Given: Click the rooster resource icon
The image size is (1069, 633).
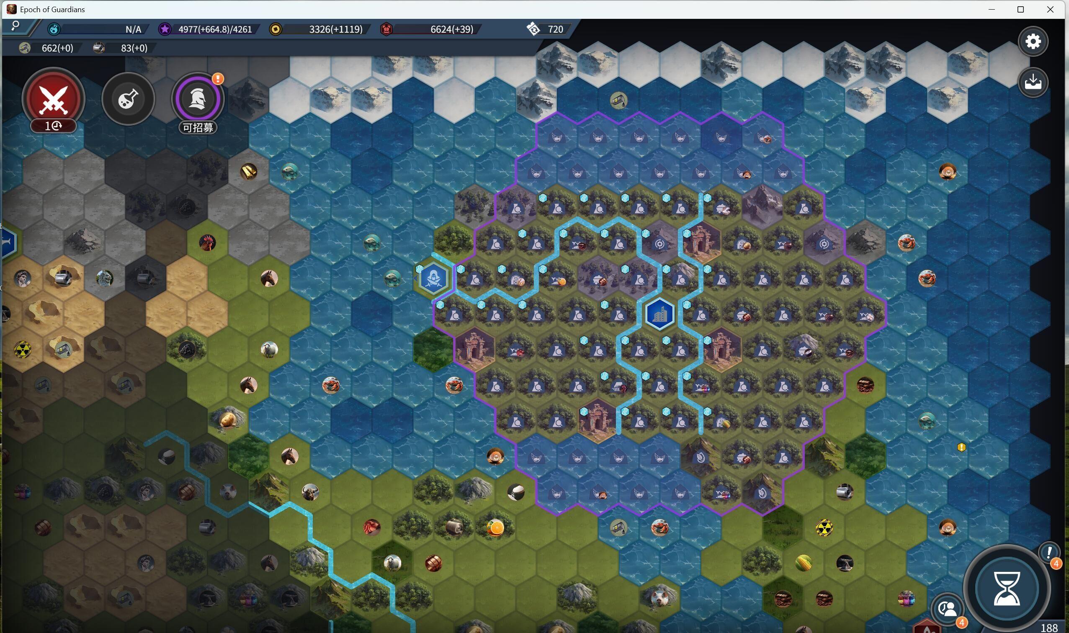Looking at the screenshot, I should (207, 243).
